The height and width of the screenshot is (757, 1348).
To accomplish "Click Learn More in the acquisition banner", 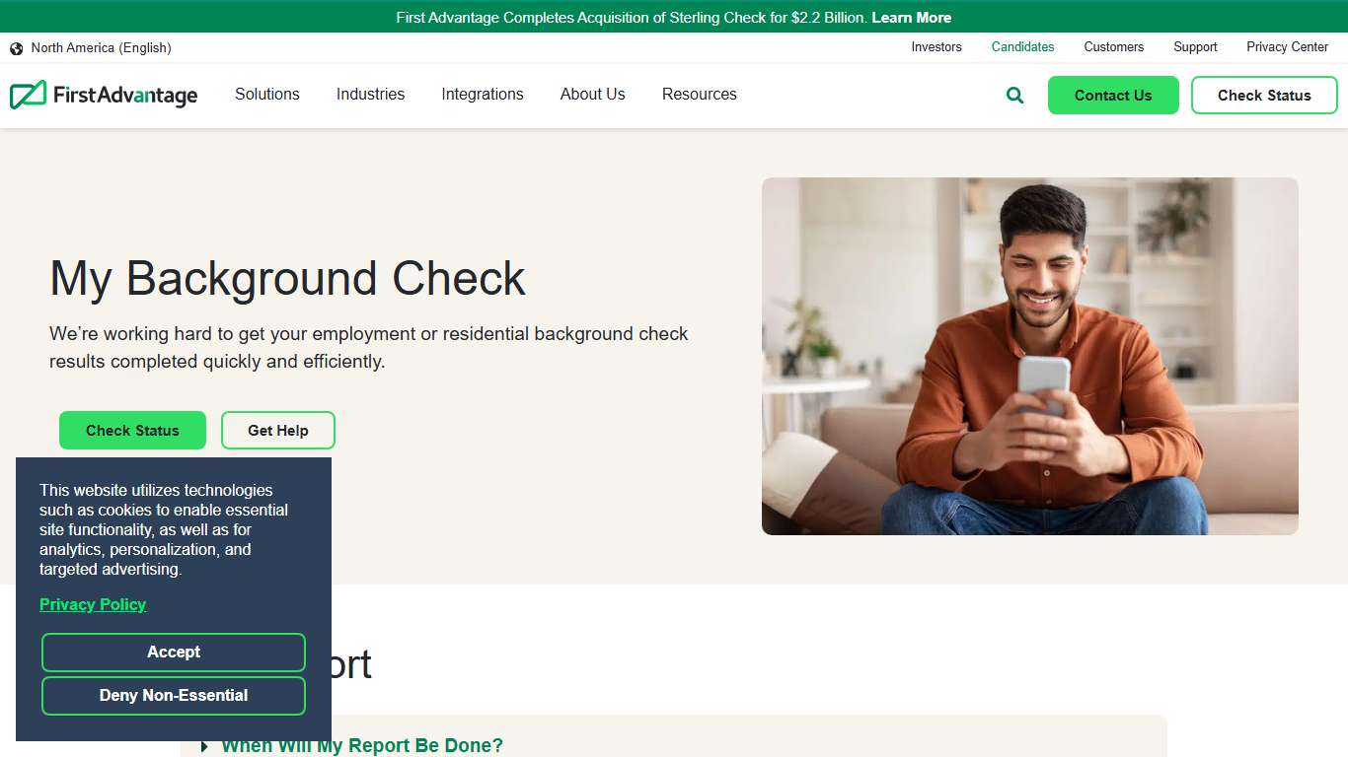I will [911, 17].
